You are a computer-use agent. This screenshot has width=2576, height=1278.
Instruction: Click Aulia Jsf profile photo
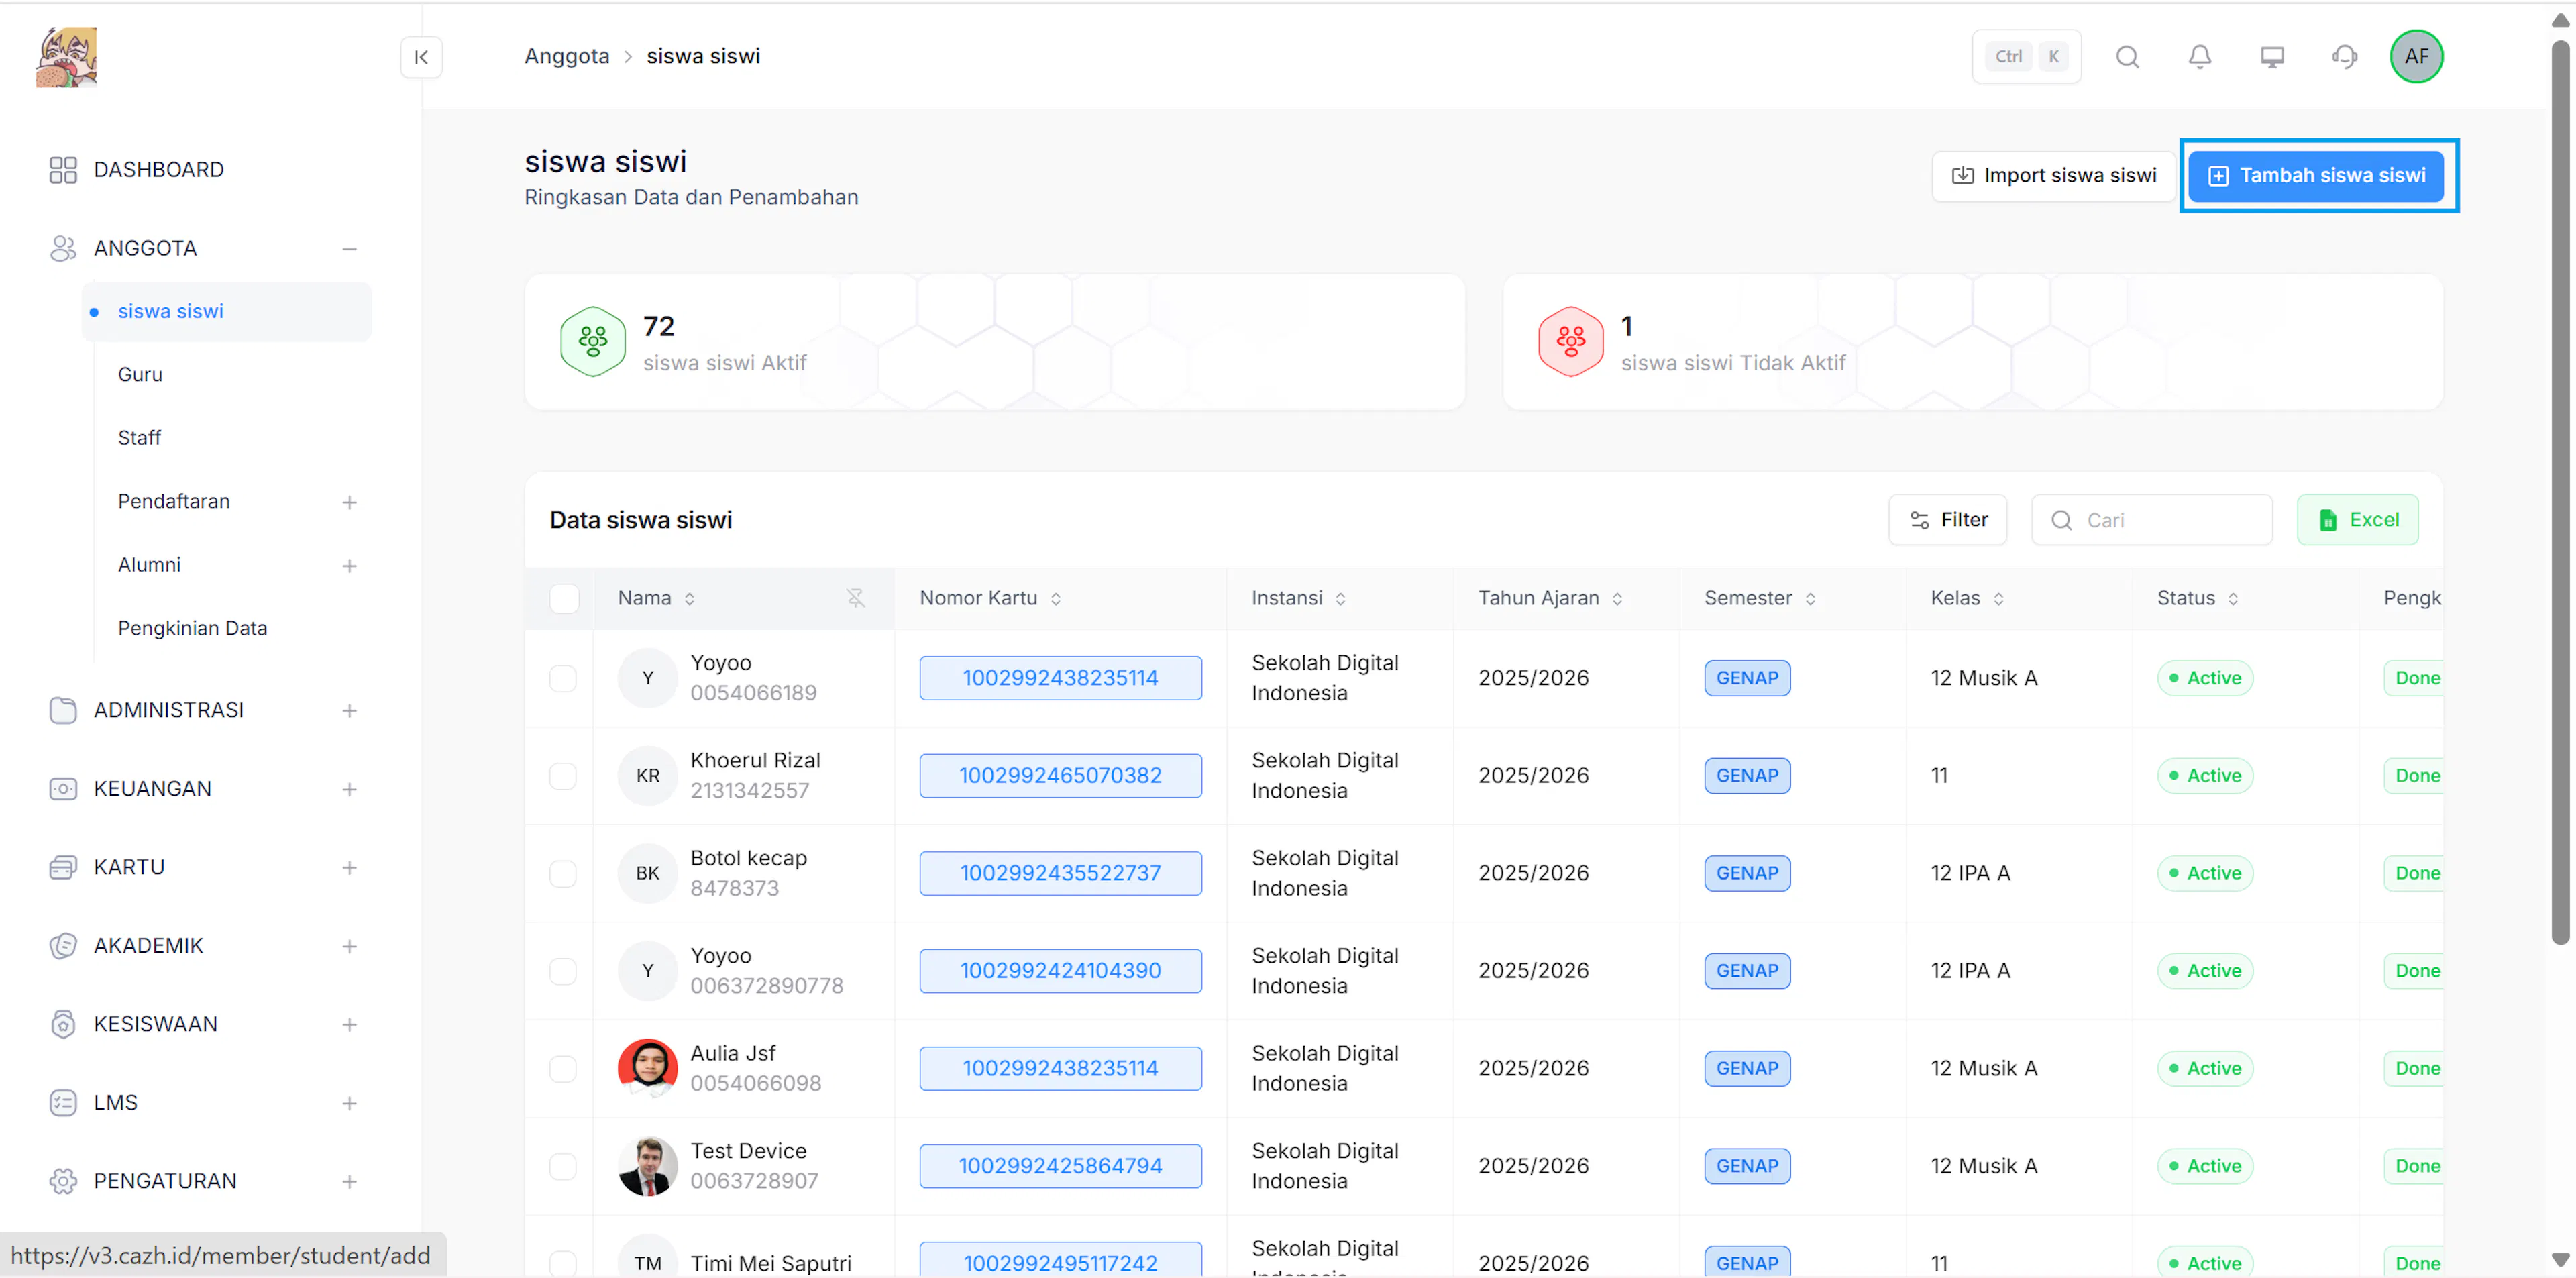point(647,1068)
